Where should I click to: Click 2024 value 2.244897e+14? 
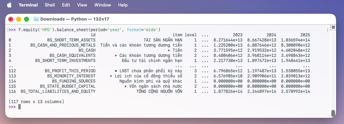[262, 91]
